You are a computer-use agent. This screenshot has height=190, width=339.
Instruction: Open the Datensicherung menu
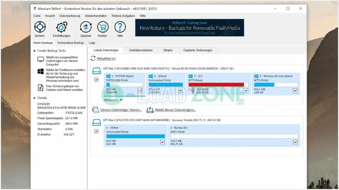(x=70, y=16)
